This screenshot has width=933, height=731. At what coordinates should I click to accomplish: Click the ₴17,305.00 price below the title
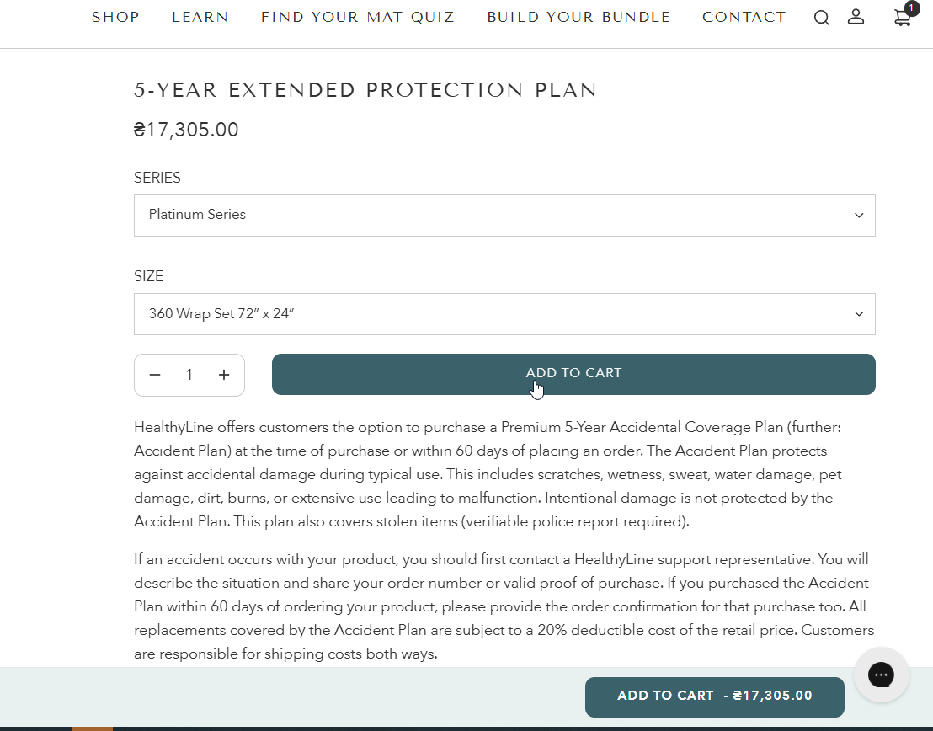coord(186,130)
